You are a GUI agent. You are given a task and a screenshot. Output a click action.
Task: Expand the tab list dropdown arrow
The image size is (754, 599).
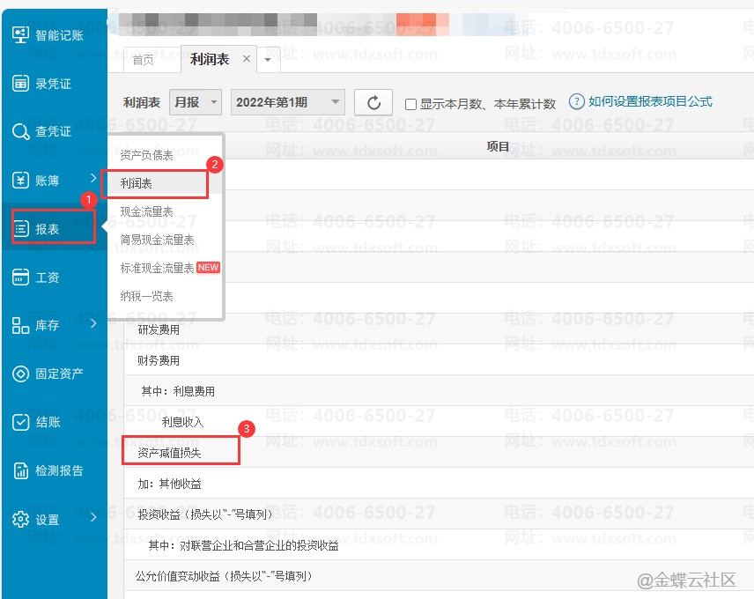[268, 60]
